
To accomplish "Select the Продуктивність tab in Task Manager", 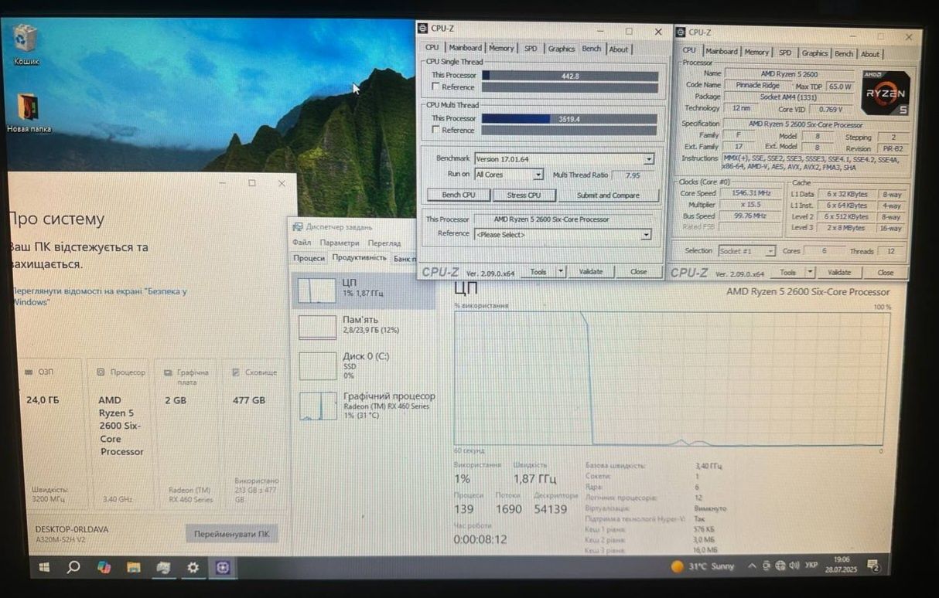I will pos(359,258).
